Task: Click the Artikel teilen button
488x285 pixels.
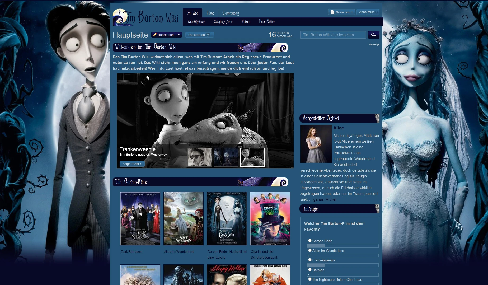Action: [368, 12]
